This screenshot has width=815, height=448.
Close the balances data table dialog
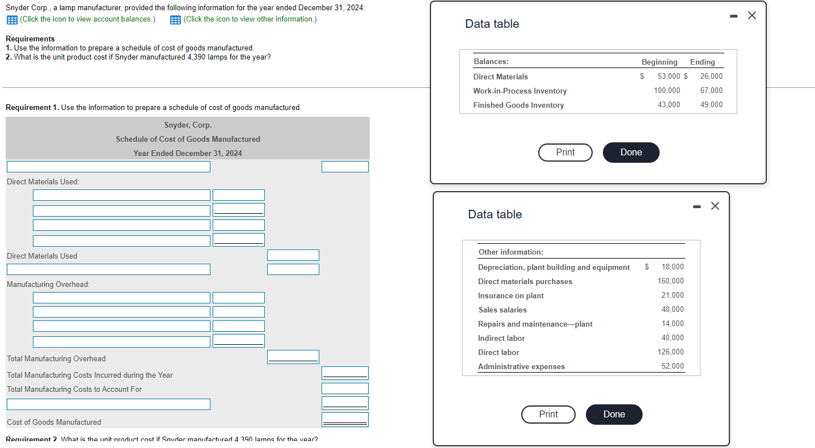point(752,16)
